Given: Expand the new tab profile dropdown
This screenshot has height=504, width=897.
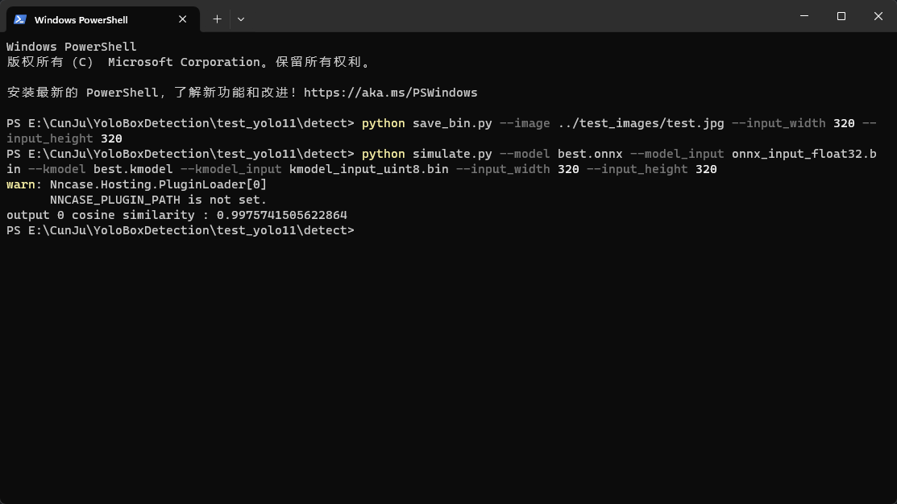Looking at the screenshot, I should point(241,19).
